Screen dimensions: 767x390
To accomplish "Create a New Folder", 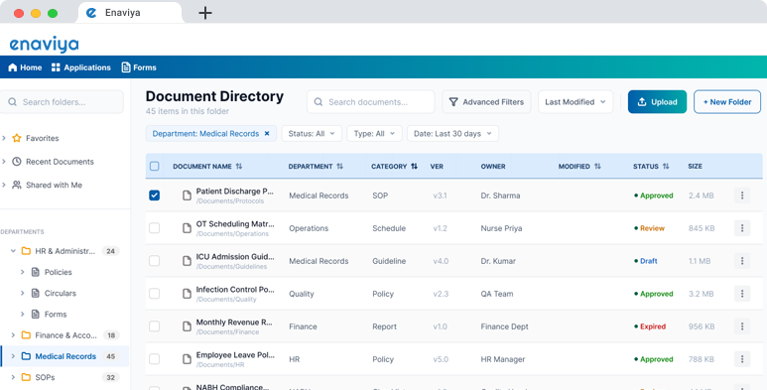I will coord(727,102).
